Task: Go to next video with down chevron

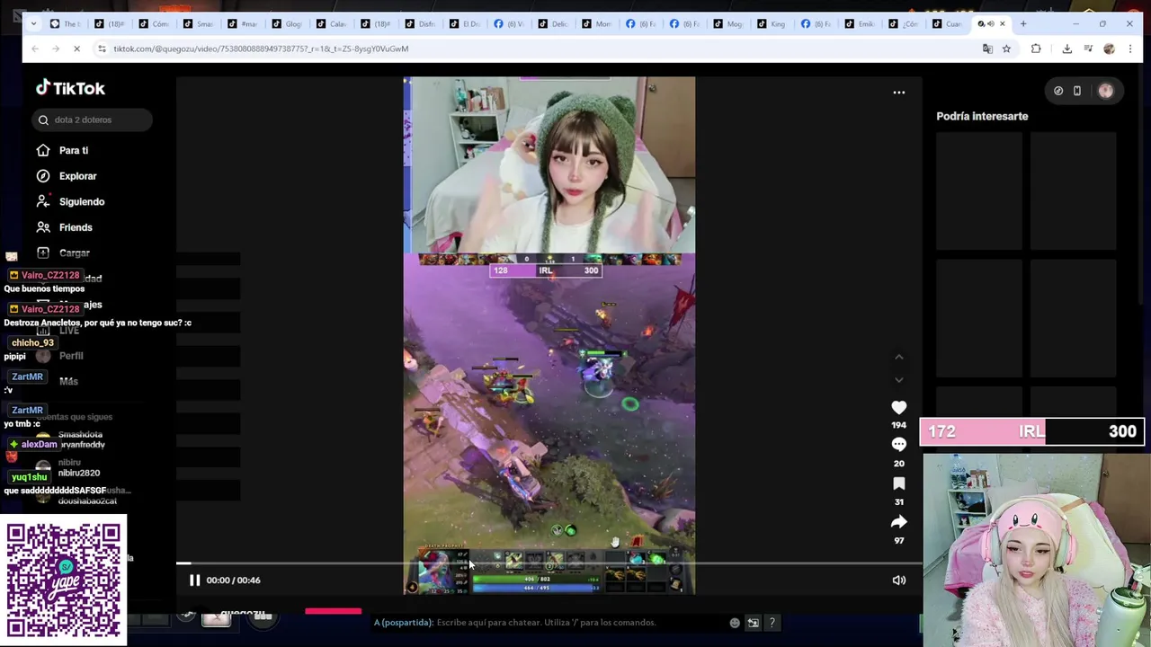Action: coord(898,380)
